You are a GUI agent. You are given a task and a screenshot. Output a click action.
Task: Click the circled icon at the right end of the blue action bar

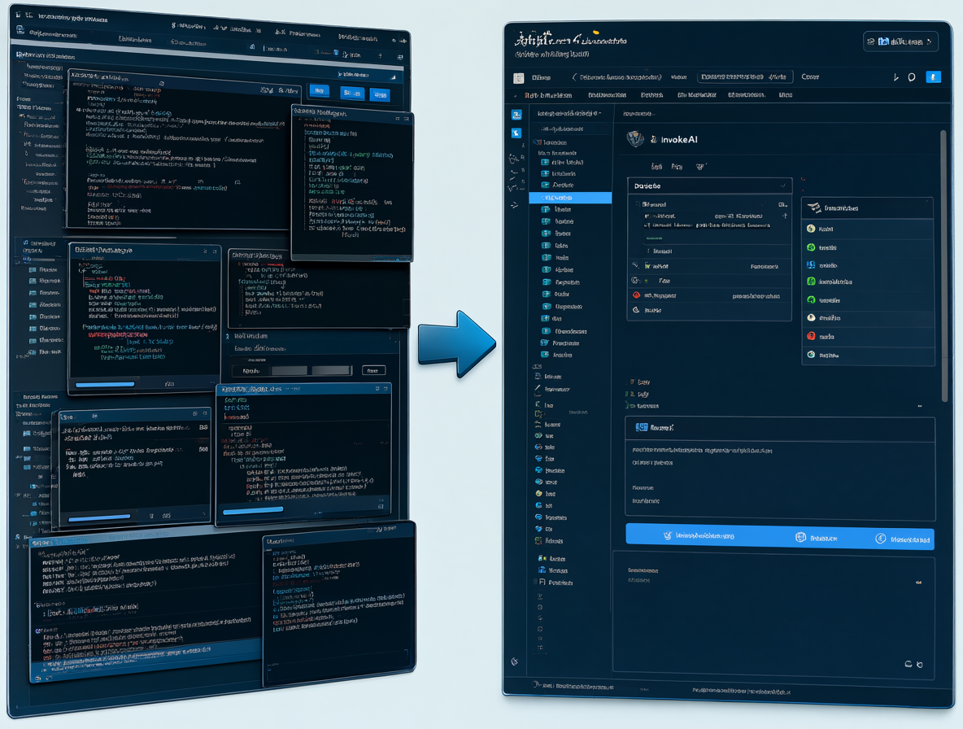click(881, 539)
